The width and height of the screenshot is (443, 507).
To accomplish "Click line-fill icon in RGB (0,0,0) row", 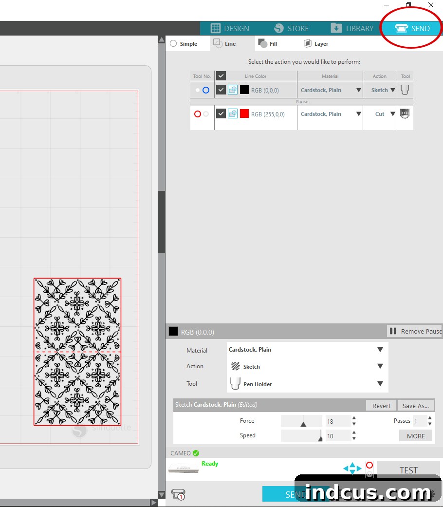I will (233, 90).
